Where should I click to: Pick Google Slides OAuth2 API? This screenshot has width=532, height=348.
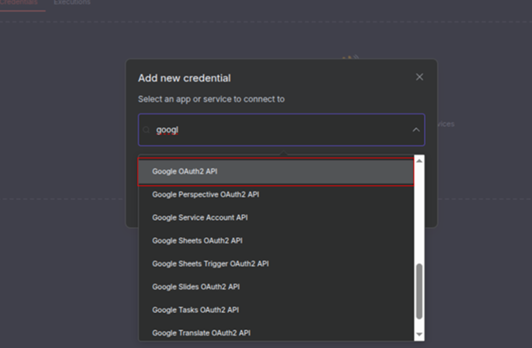[276, 287]
